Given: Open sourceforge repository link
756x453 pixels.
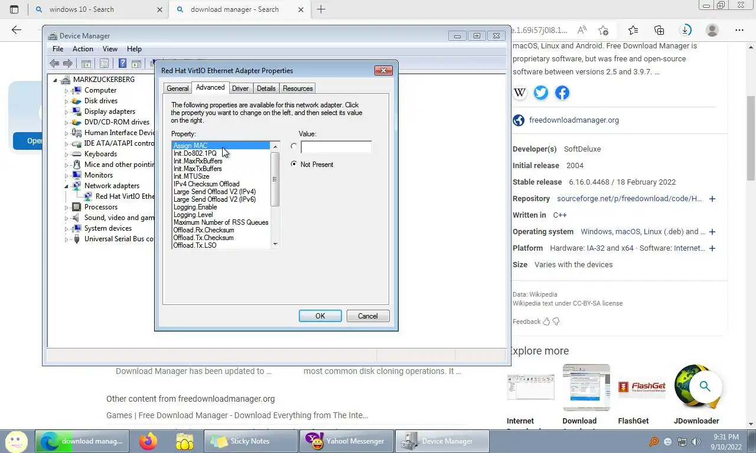Looking at the screenshot, I should pos(630,199).
